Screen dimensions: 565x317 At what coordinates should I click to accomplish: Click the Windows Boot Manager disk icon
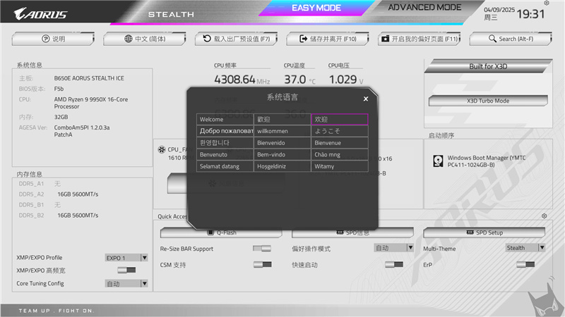coord(438,161)
